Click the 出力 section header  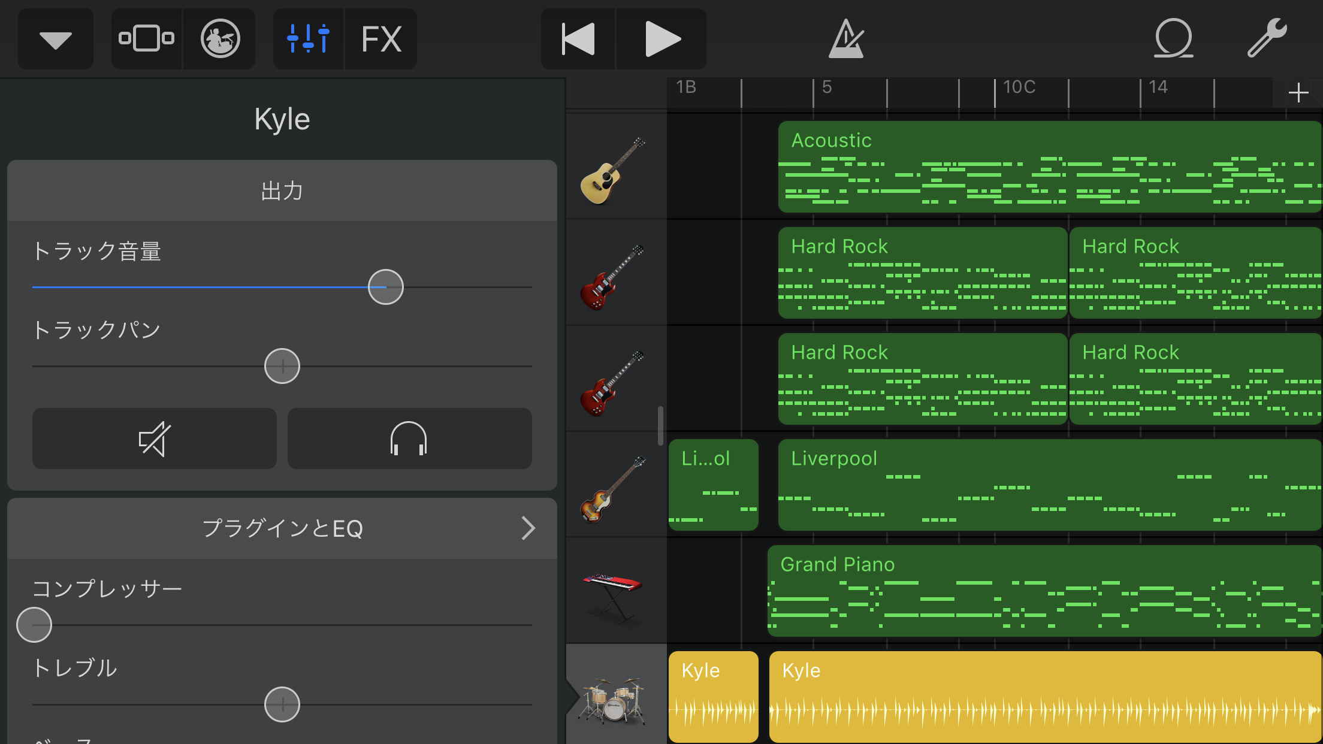(282, 191)
